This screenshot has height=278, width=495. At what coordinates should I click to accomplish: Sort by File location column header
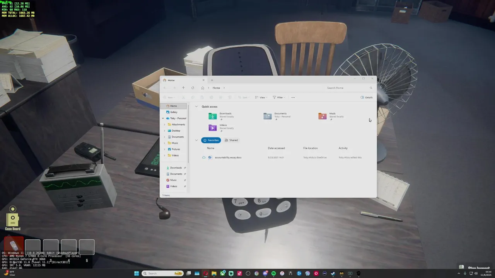311,148
